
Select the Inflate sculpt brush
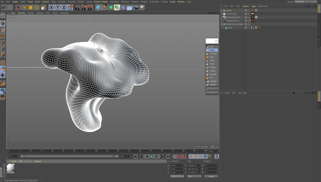point(213,71)
